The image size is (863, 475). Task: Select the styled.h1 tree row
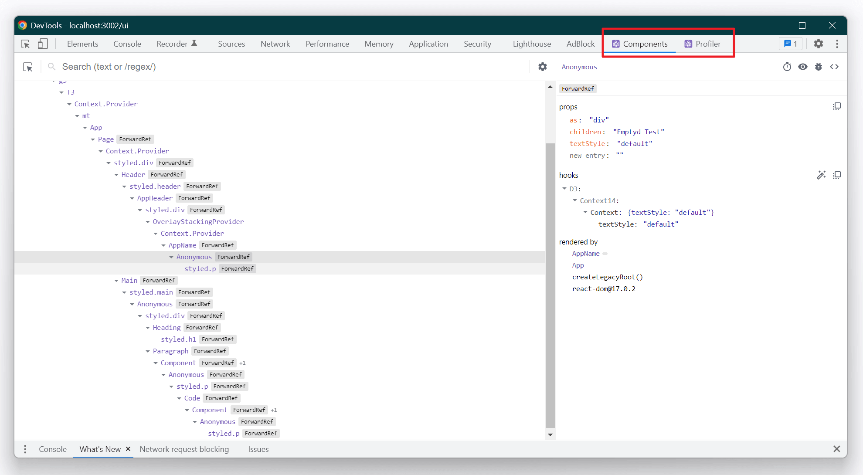[x=279, y=339]
